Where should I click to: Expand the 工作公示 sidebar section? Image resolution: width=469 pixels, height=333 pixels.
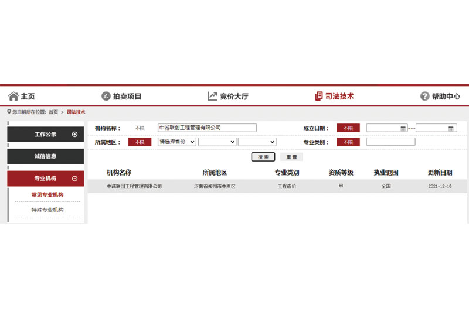[x=74, y=134]
